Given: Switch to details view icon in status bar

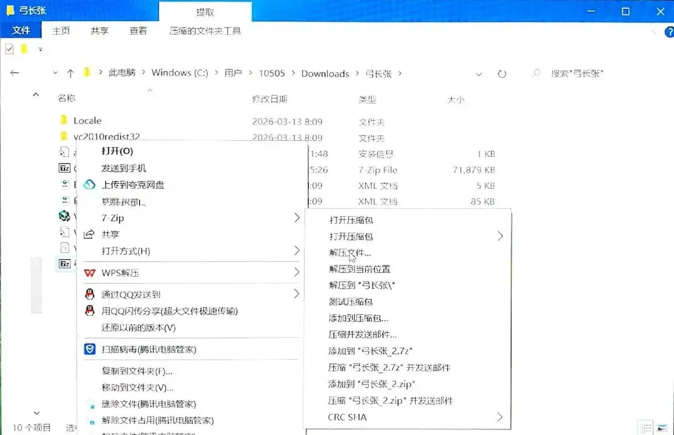Looking at the screenshot, I should (x=646, y=428).
